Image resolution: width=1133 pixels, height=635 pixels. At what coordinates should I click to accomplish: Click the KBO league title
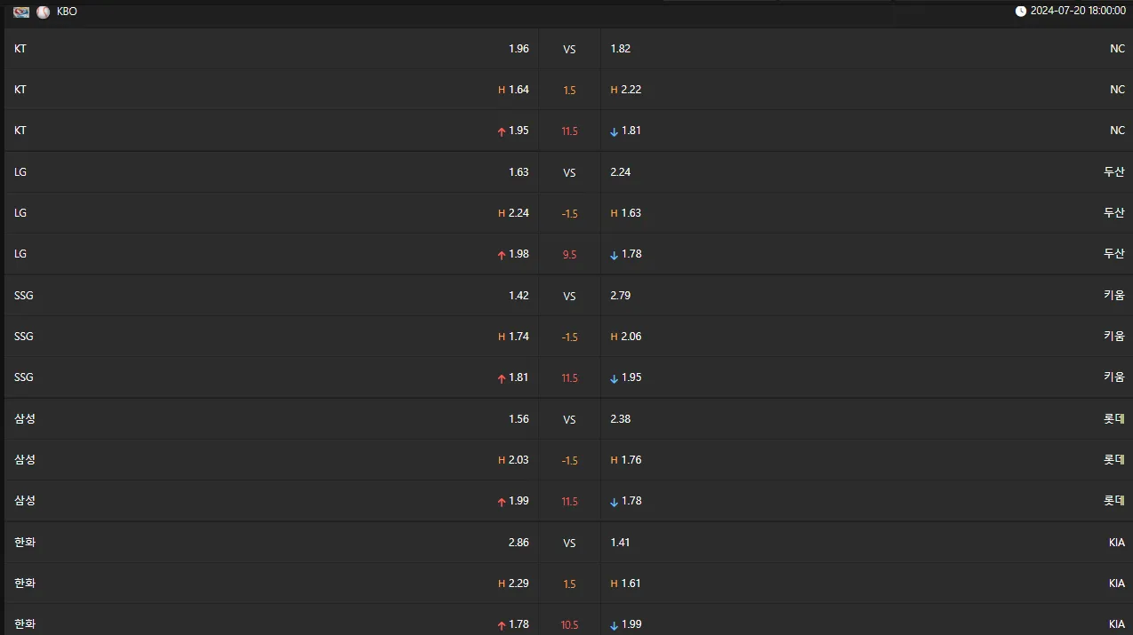point(67,12)
